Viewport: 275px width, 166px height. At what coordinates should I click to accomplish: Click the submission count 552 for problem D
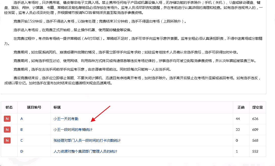(x=255, y=151)
